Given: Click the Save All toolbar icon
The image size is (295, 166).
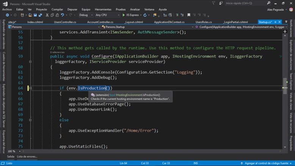Looking at the screenshot, I should pyautogui.click(x=40, y=15).
